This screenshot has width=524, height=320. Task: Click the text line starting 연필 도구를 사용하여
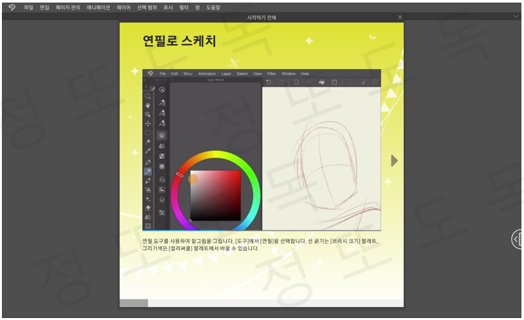(260, 241)
